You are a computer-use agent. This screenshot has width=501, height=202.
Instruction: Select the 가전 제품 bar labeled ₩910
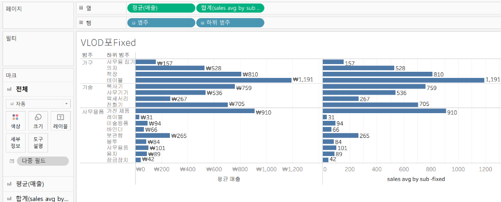point(195,111)
